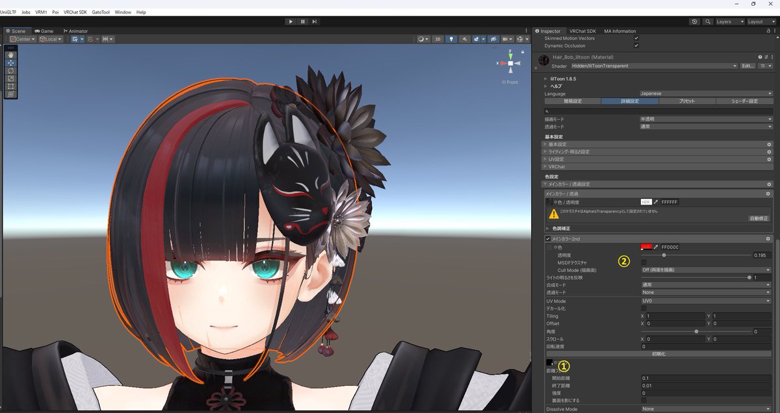Screen dimensions: 780x413
Task: Select the 簡易設定 mode button
Action: pos(573,101)
